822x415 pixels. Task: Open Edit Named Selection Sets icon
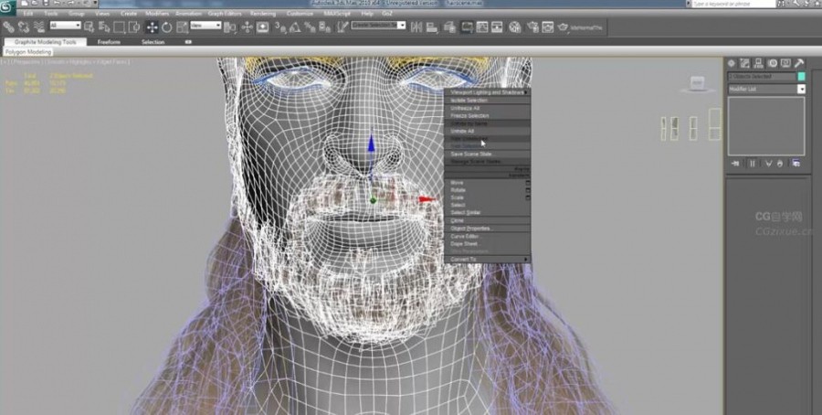[343, 27]
